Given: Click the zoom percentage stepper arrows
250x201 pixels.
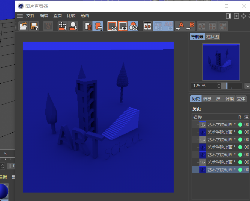Looking at the screenshot, I should tap(219, 86).
